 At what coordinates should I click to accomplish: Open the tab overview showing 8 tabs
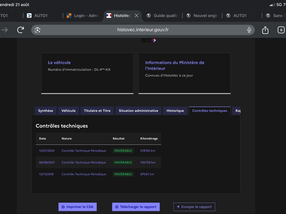281,30
